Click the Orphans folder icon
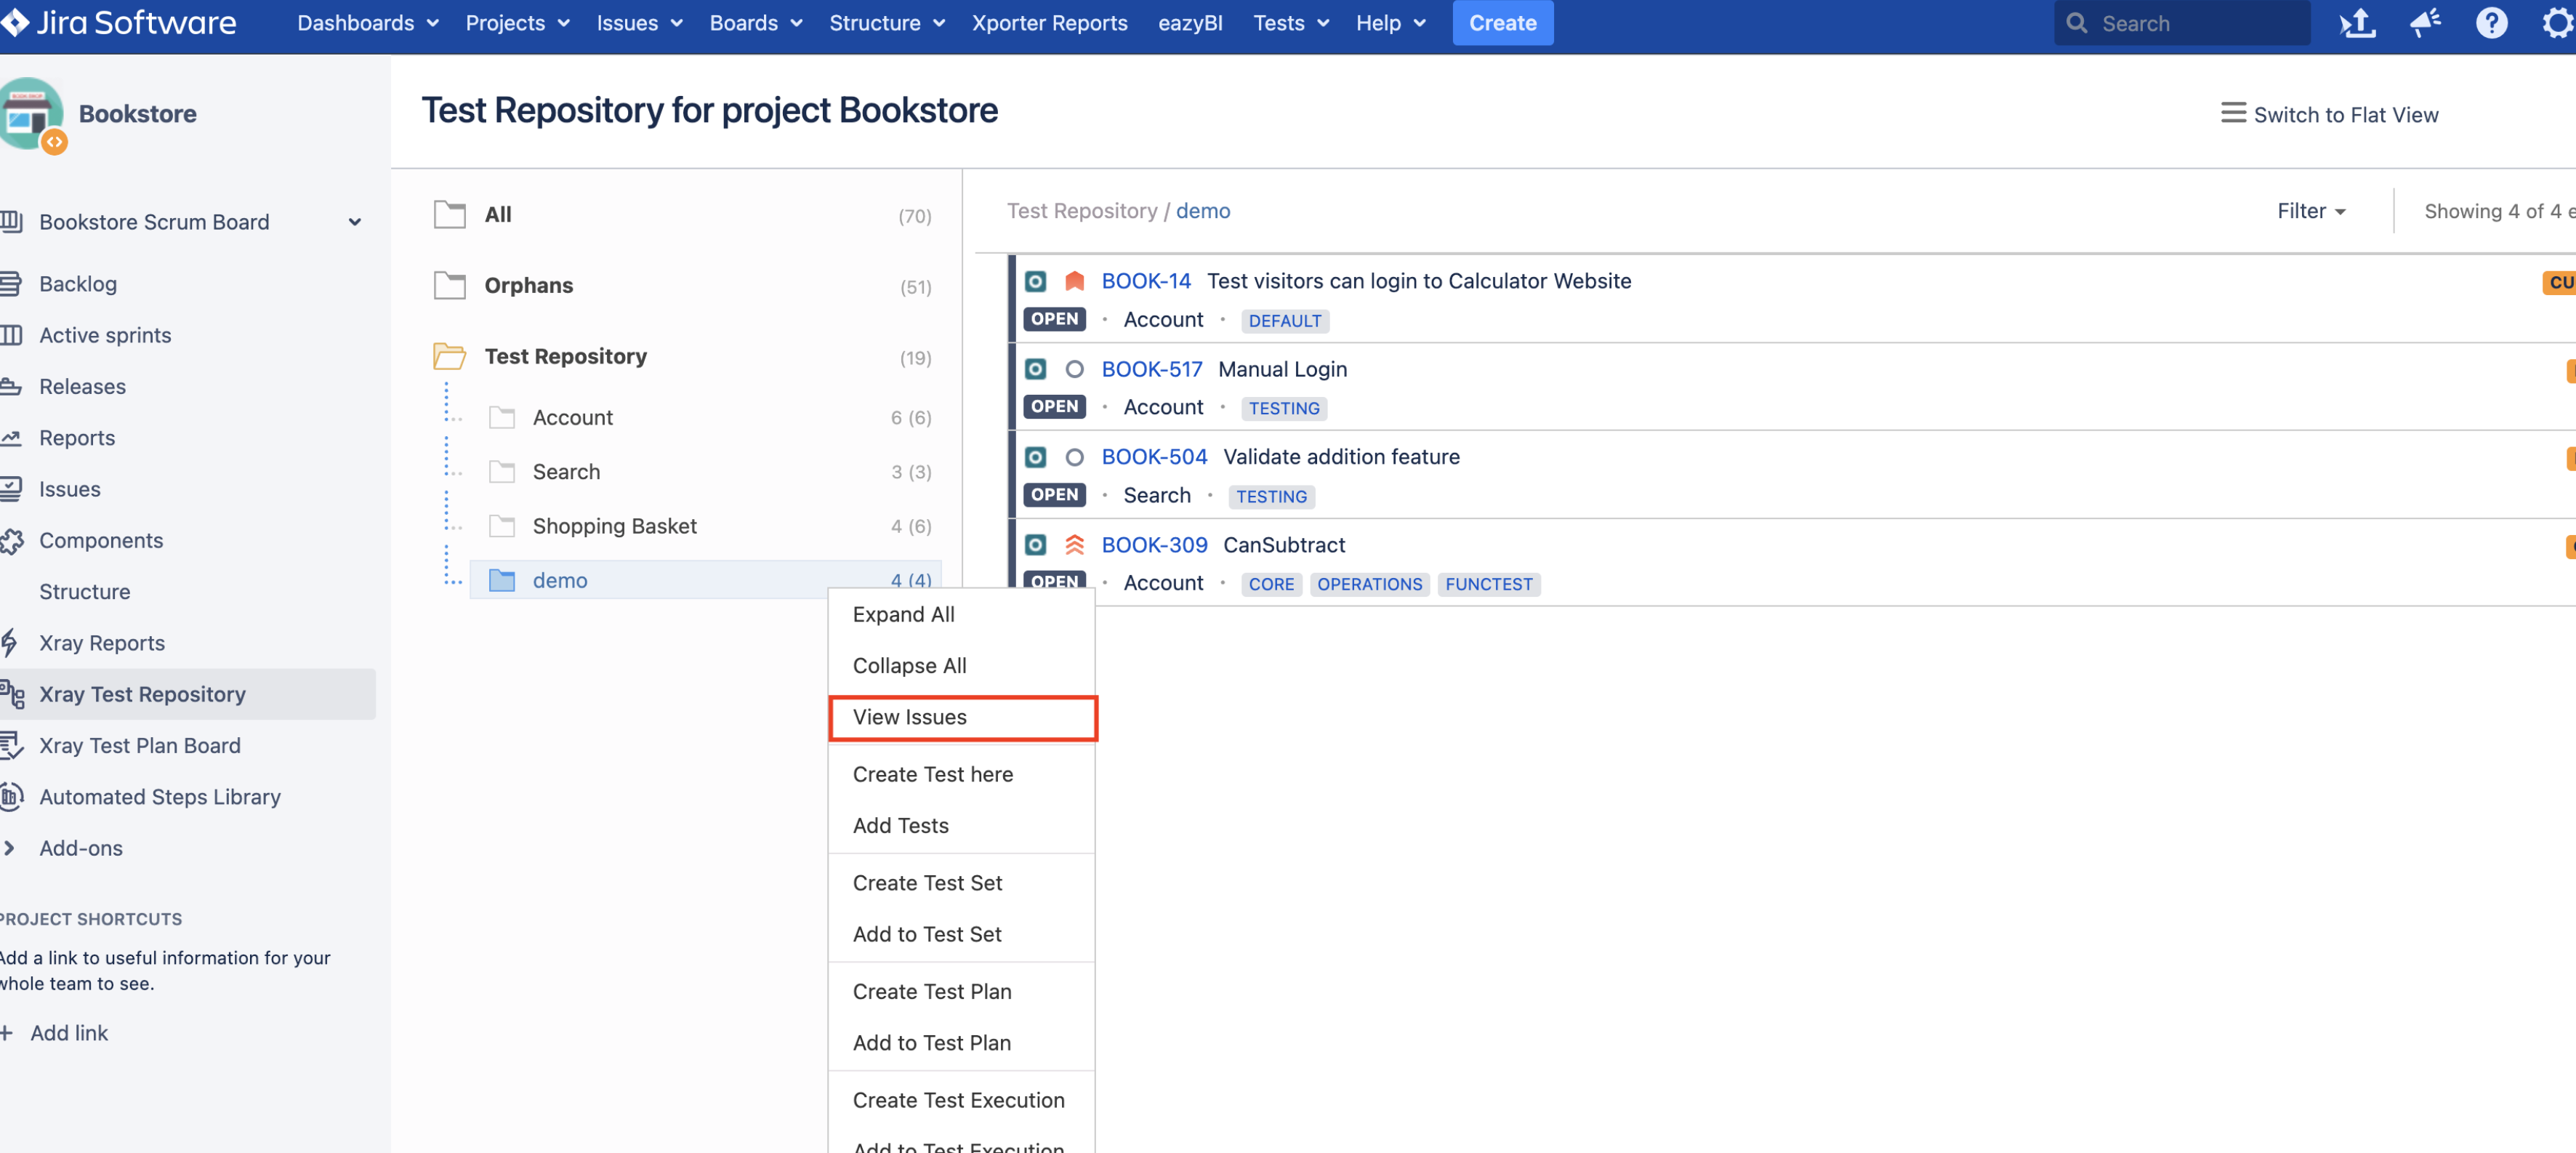Screen dimensions: 2576x1153 pyautogui.click(x=449, y=286)
